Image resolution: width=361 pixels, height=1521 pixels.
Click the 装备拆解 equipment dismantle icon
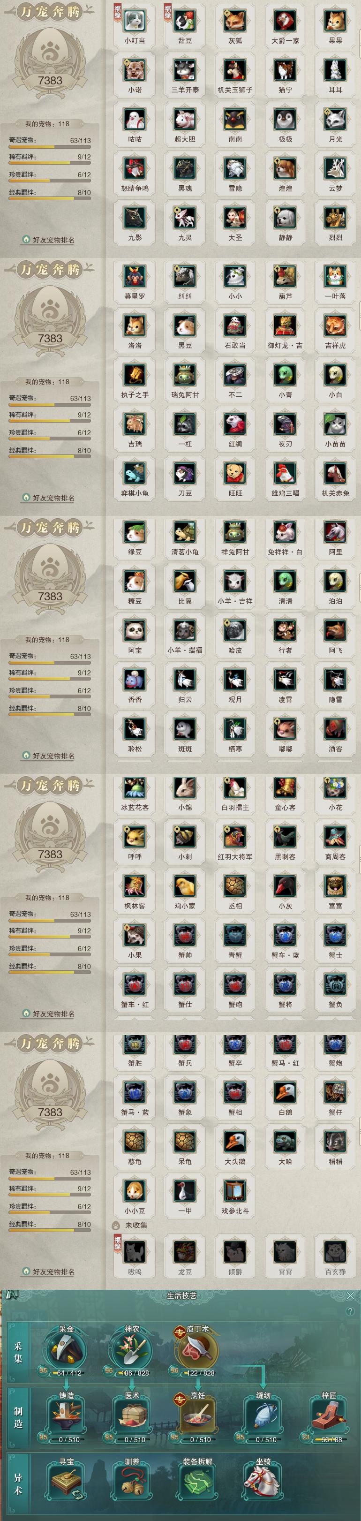click(197, 1482)
